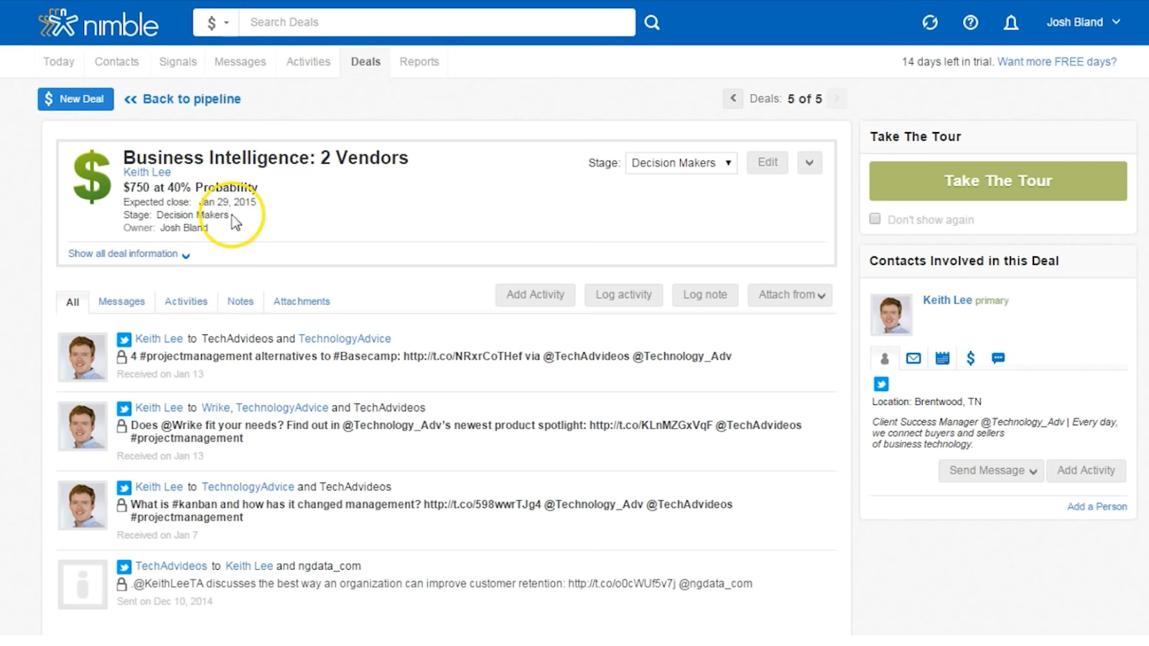The image size is (1149, 646).
Task: Open the Stage Decision Makers dropdown
Action: (x=681, y=163)
